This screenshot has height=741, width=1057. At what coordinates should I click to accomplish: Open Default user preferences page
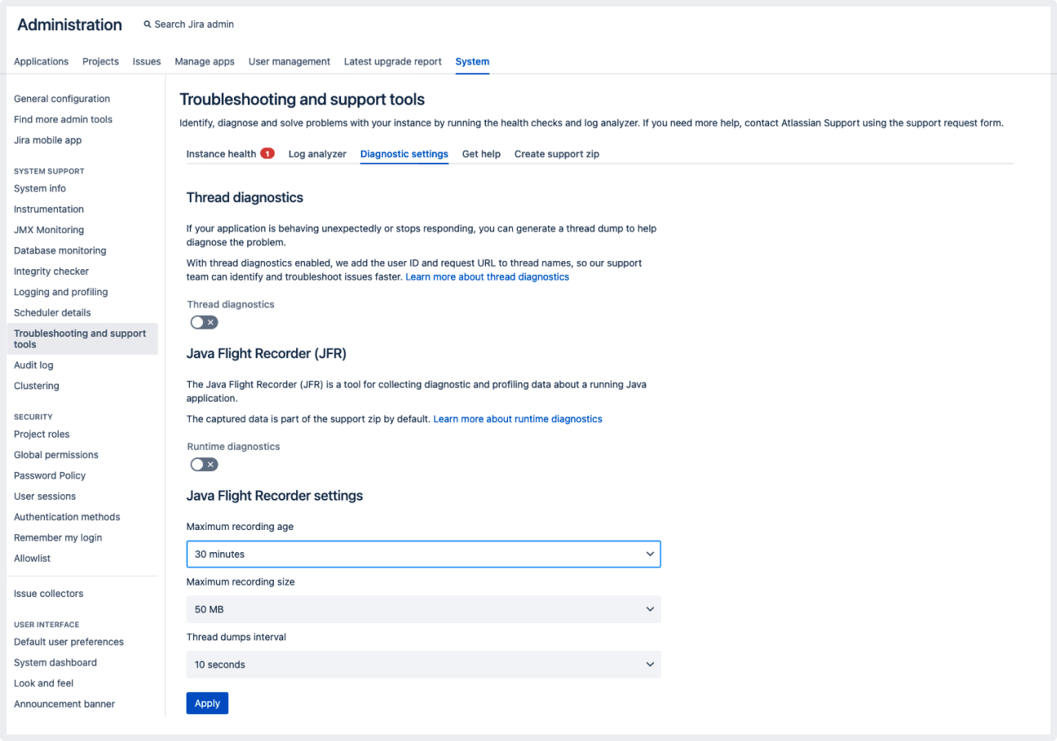[x=69, y=642]
